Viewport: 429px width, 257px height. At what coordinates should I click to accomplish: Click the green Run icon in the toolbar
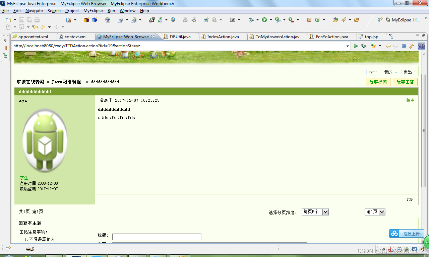(x=264, y=20)
